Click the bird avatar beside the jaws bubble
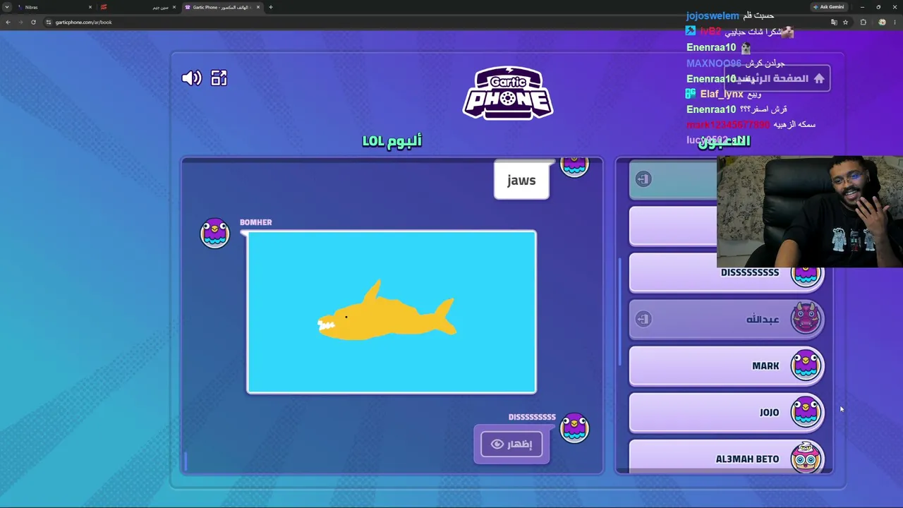The height and width of the screenshot is (508, 903). pyautogui.click(x=574, y=167)
